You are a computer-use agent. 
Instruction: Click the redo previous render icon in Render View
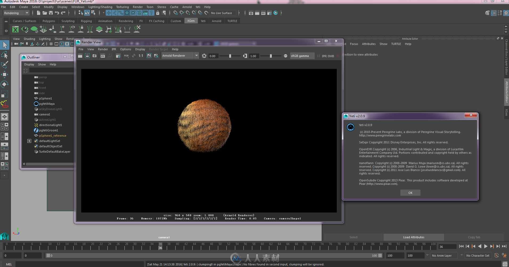80,56
